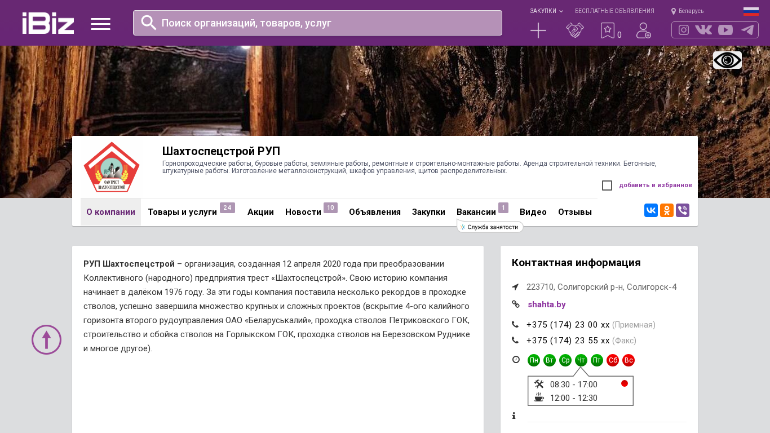Open the Беларусь location selector
This screenshot has width=770, height=433.
[688, 11]
